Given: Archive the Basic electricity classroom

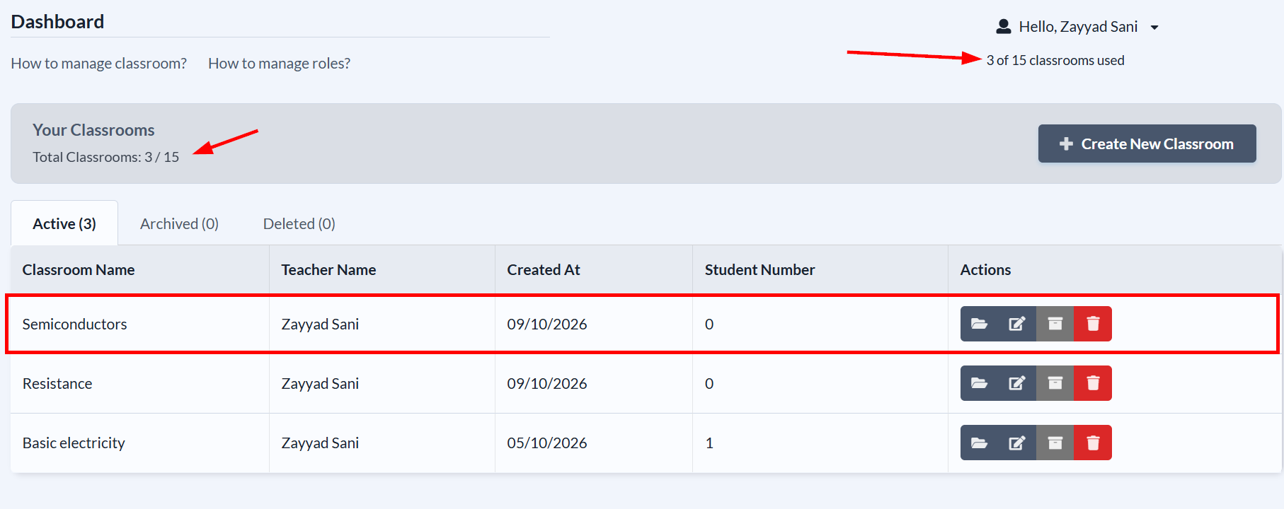Looking at the screenshot, I should 1055,443.
